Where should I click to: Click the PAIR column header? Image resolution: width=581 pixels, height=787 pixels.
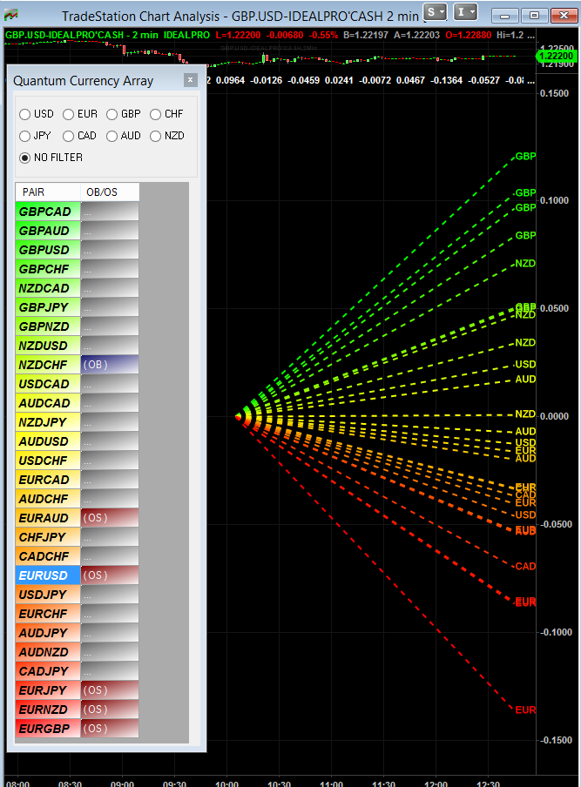coord(48,192)
